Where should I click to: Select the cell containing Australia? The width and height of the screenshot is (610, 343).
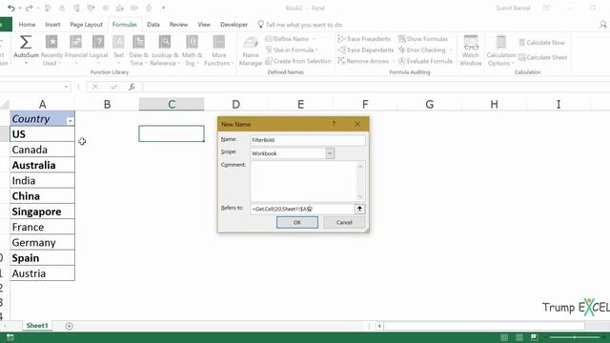point(42,165)
